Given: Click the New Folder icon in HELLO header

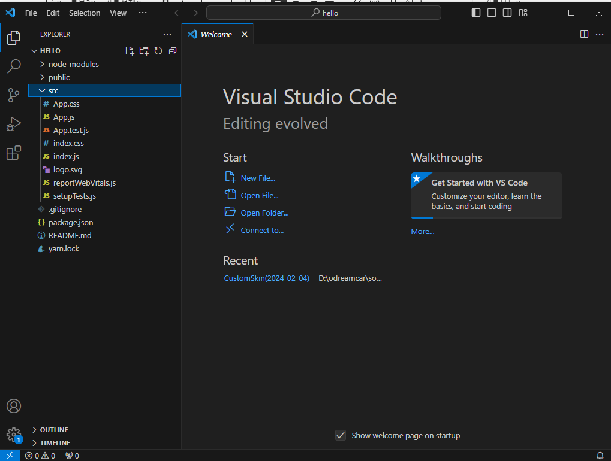Looking at the screenshot, I should pos(144,51).
